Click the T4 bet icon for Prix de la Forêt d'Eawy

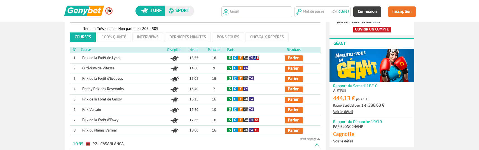click(251, 120)
